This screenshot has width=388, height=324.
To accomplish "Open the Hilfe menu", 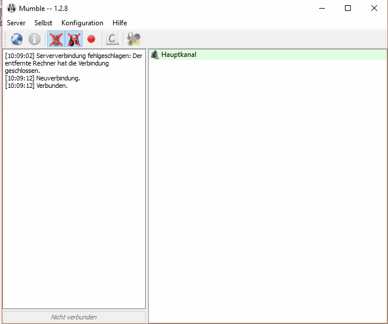I will 119,23.
